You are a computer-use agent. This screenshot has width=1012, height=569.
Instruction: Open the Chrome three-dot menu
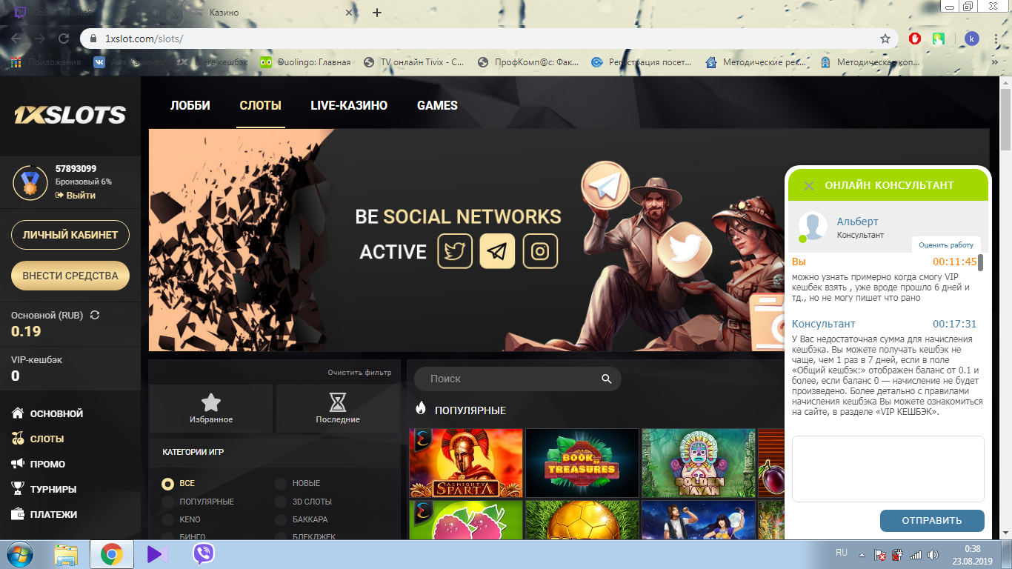tap(997, 39)
